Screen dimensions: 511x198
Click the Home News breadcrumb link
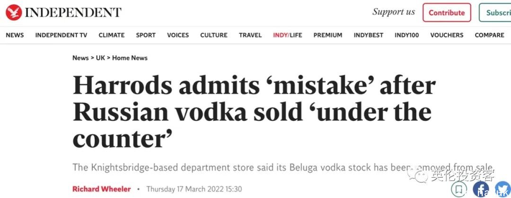[130, 58]
